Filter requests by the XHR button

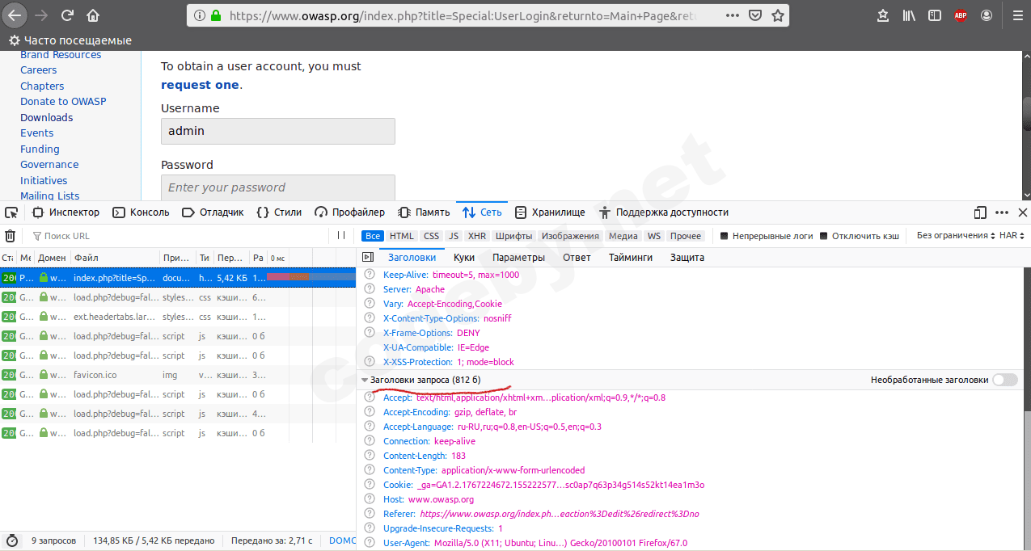(477, 236)
